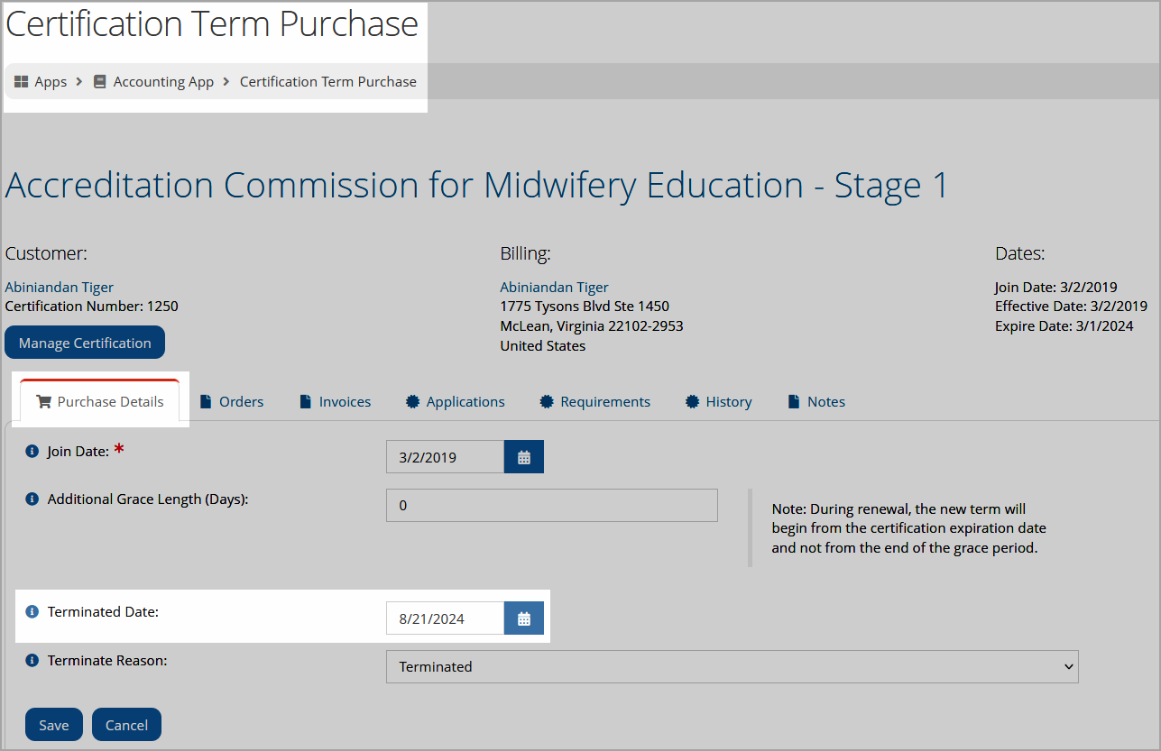
Task: Focus the Join Date input field
Action: [445, 457]
